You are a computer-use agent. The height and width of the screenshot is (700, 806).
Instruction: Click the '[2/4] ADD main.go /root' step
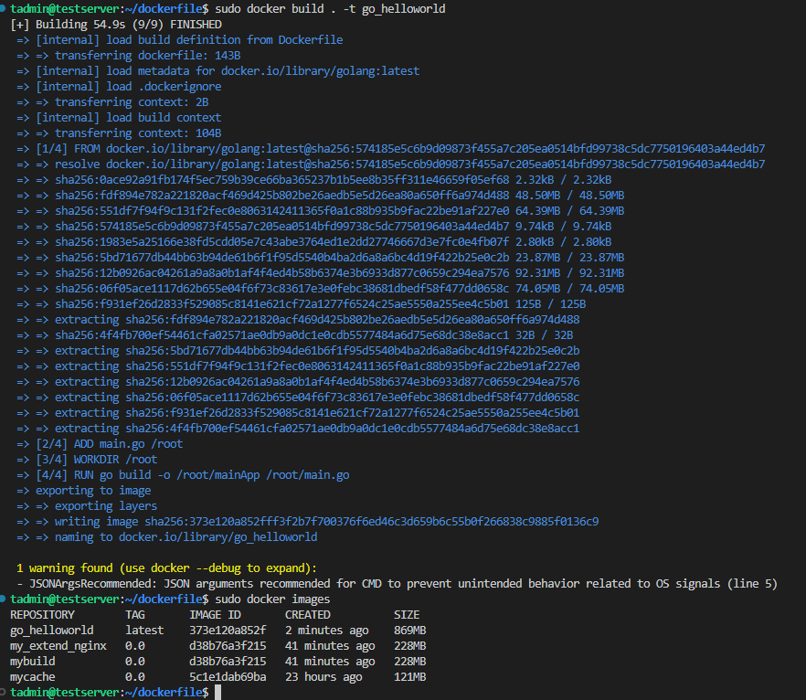100,444
